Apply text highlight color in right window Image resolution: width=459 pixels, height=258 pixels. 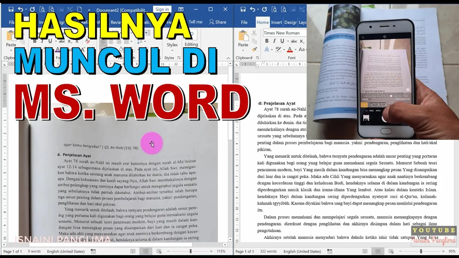[279, 50]
